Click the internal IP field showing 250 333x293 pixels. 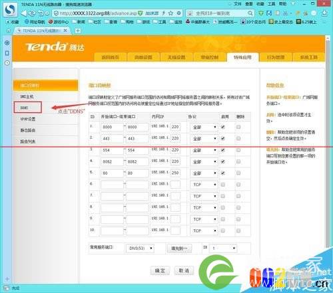pyautogui.click(x=175, y=173)
